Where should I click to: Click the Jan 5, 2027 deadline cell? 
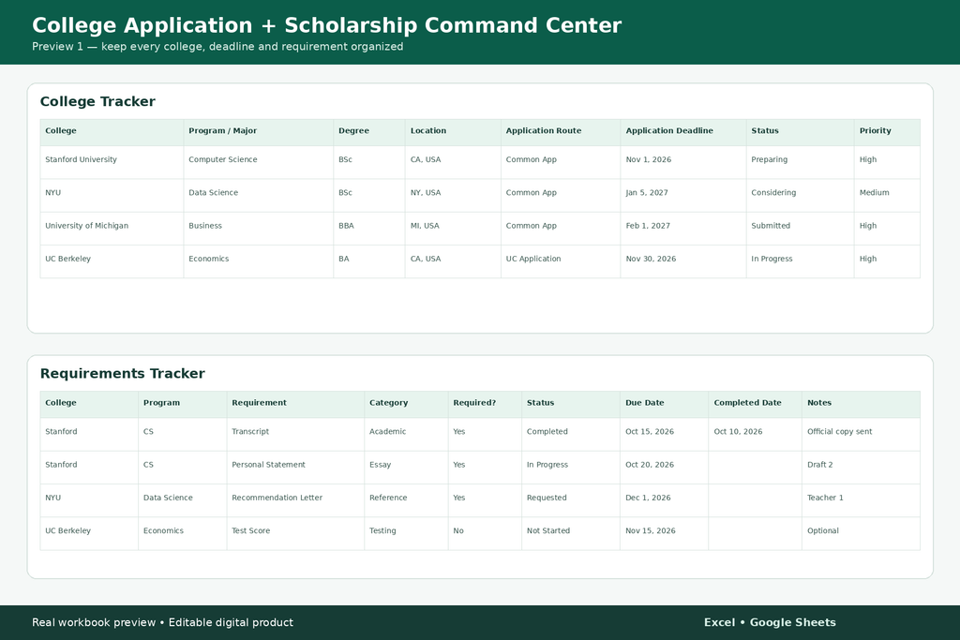click(683, 195)
